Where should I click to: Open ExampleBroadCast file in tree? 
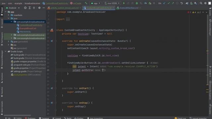click(x=28, y=28)
